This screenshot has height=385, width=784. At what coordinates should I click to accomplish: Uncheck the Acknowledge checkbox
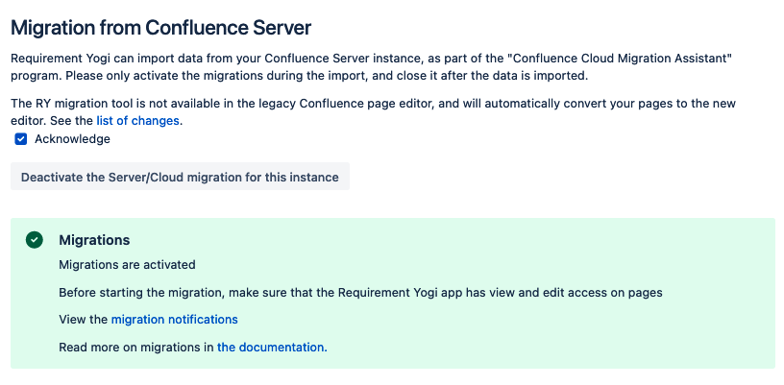click(x=20, y=139)
